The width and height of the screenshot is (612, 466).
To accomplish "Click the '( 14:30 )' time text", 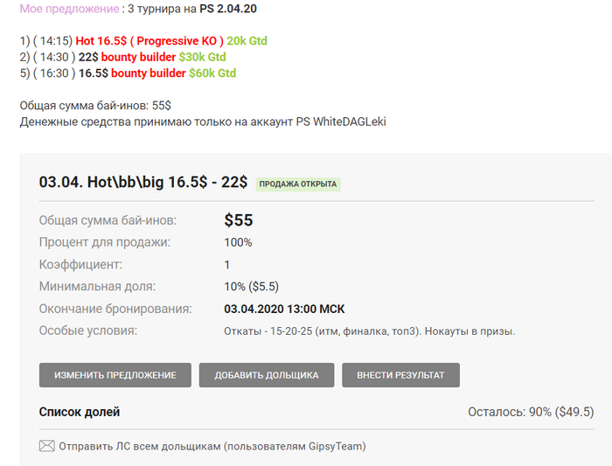I will (x=54, y=57).
